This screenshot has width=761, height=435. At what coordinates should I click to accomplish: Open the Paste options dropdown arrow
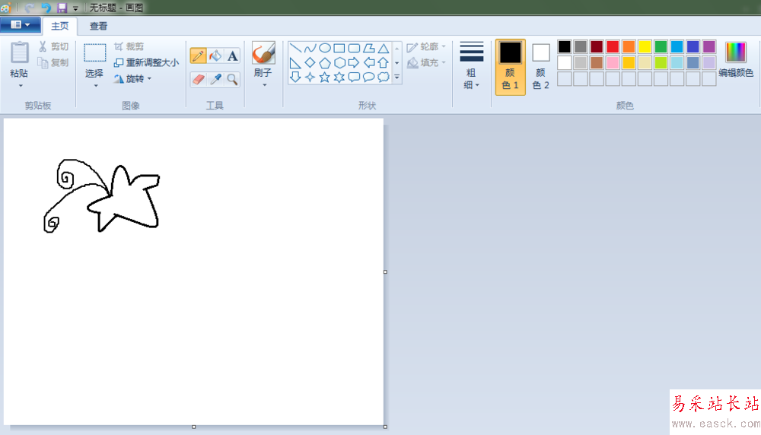coord(21,86)
